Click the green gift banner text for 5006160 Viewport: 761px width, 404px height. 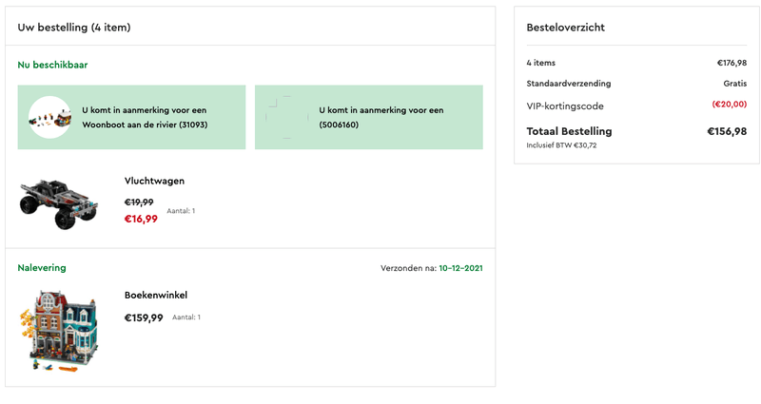tap(380, 117)
